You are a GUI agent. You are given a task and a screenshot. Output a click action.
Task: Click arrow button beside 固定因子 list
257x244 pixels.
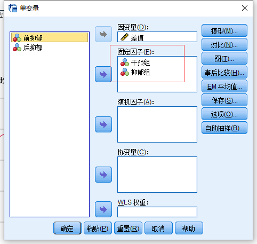tap(103, 74)
